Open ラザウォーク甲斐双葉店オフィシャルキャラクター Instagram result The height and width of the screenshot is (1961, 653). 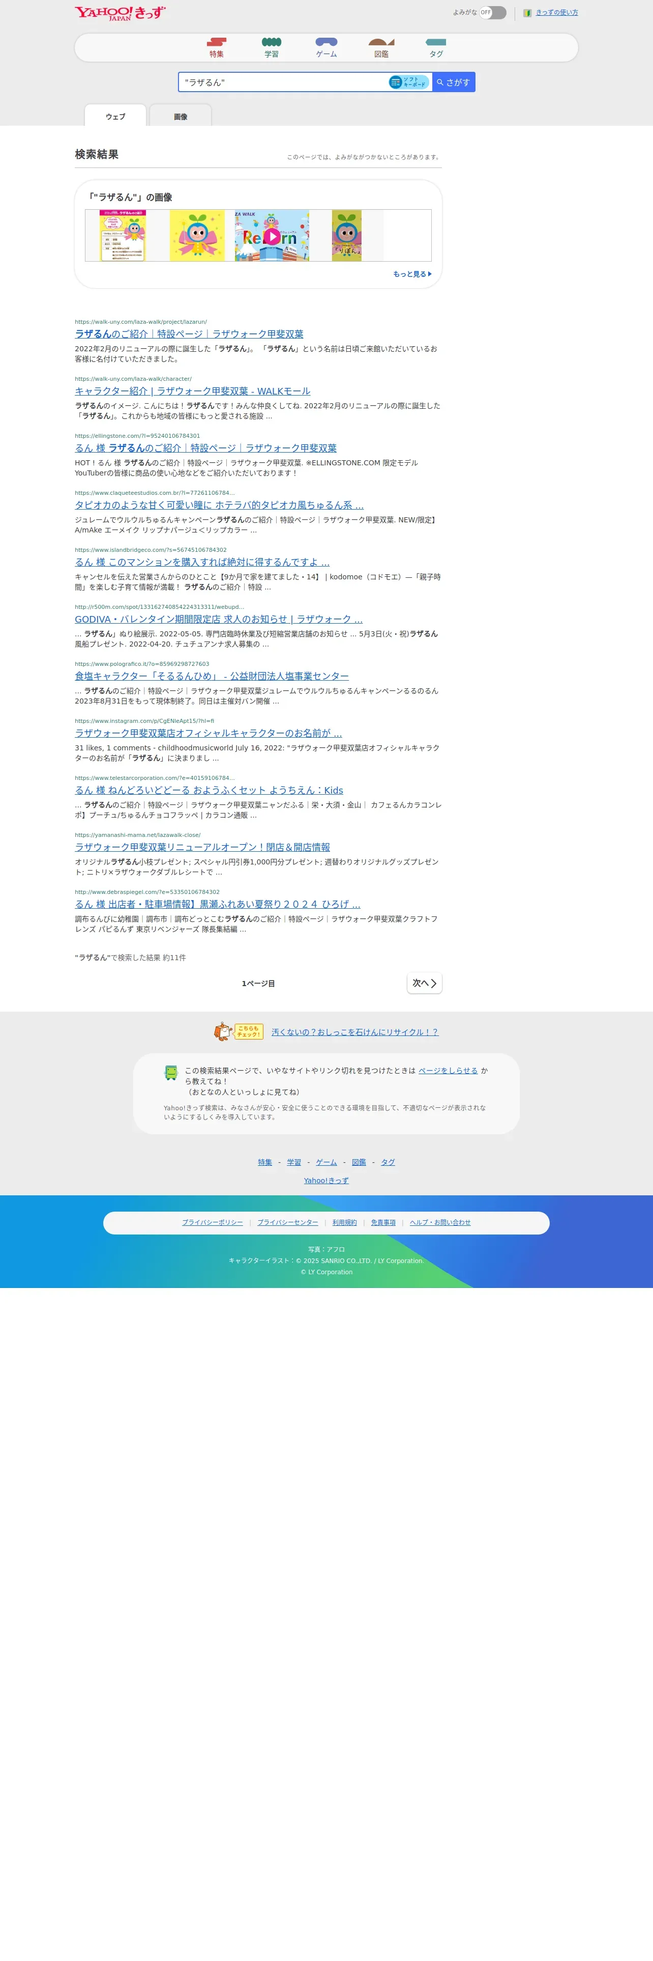[209, 733]
